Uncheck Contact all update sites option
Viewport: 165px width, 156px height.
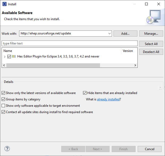(3, 112)
